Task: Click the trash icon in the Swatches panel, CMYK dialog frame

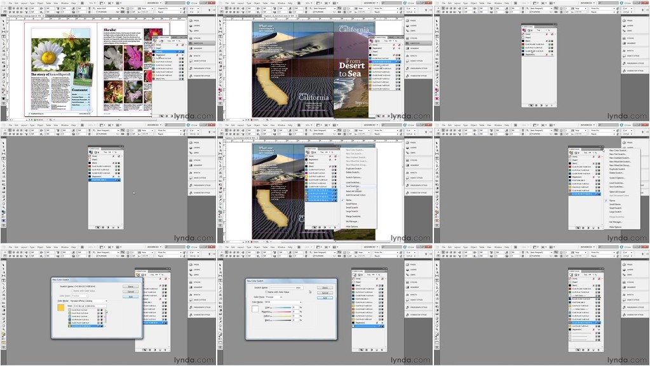Action: [x=382, y=350]
